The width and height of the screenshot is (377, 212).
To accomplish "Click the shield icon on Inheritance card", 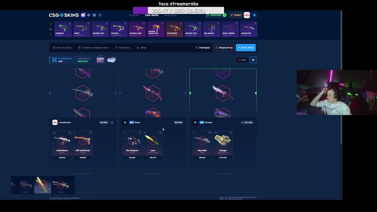I will coord(70,133).
